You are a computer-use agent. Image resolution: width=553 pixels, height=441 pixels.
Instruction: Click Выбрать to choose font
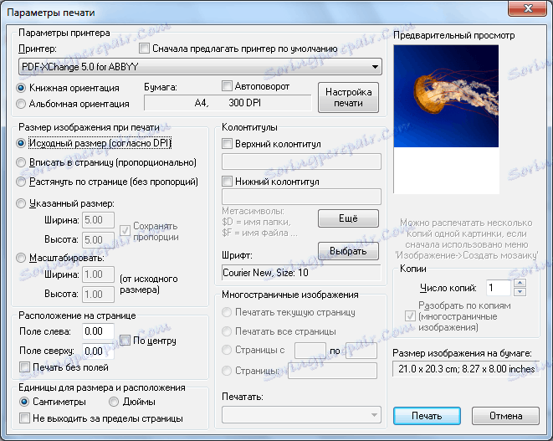pyautogui.click(x=348, y=251)
